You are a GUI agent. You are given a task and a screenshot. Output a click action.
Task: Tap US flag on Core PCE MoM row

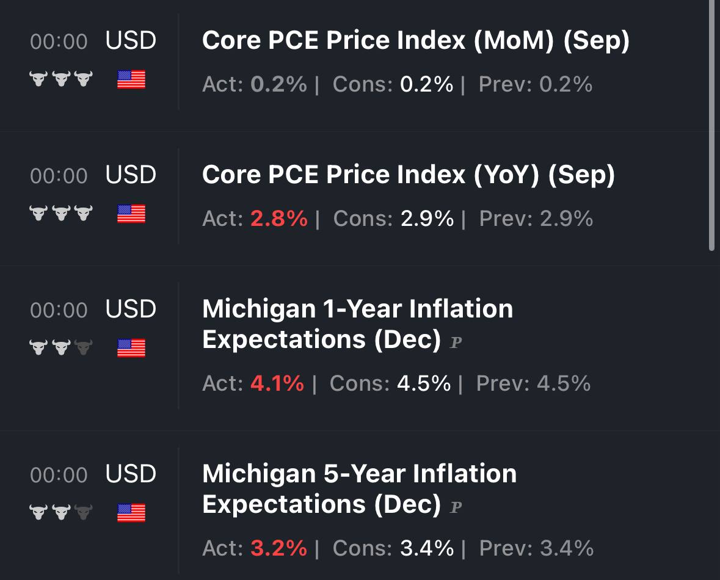[x=131, y=79]
